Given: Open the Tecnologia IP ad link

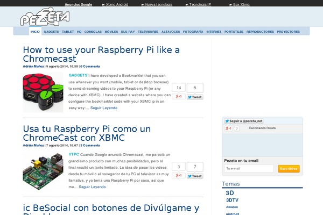Looking at the screenshot, I should (198, 4).
